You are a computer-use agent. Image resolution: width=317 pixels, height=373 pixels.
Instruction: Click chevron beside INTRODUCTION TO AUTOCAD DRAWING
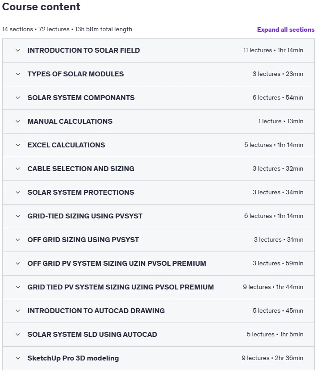click(x=18, y=311)
